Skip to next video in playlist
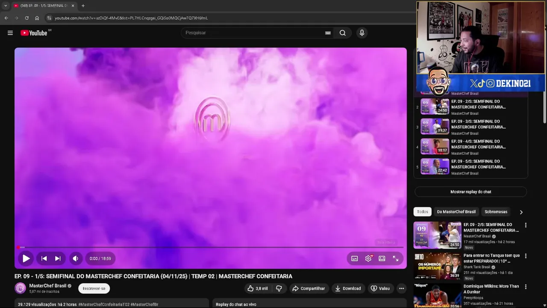547x308 pixels. coord(58,258)
